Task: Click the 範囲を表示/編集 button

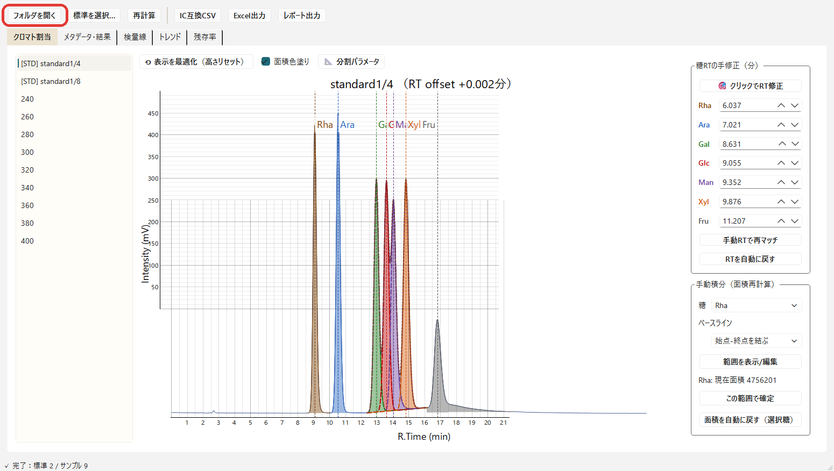Action: point(750,362)
